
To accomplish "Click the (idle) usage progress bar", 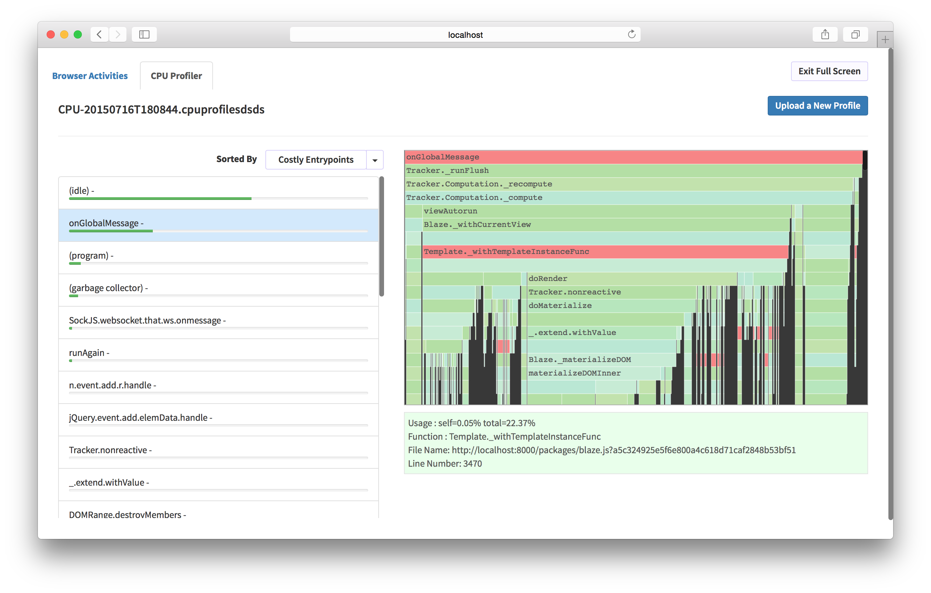I will (218, 199).
